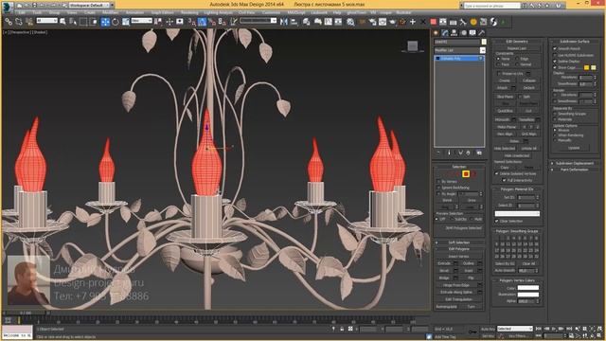Image resolution: width=606 pixels, height=341 pixels.
Task: Toggle the Show Cage checkbox
Action: pos(555,67)
